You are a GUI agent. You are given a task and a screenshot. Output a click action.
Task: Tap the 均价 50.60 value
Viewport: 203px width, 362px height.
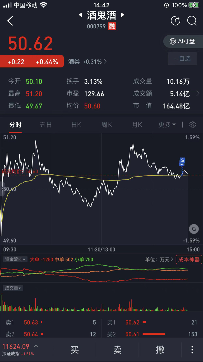pyautogui.click(x=92, y=106)
